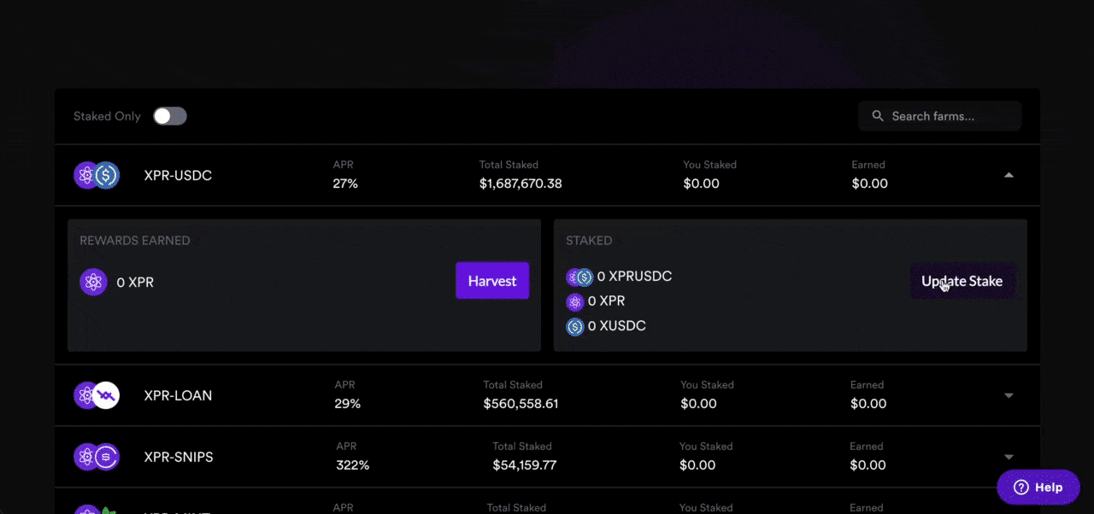Click the XPR icon beside 0 XPR in Staked

pos(575,301)
